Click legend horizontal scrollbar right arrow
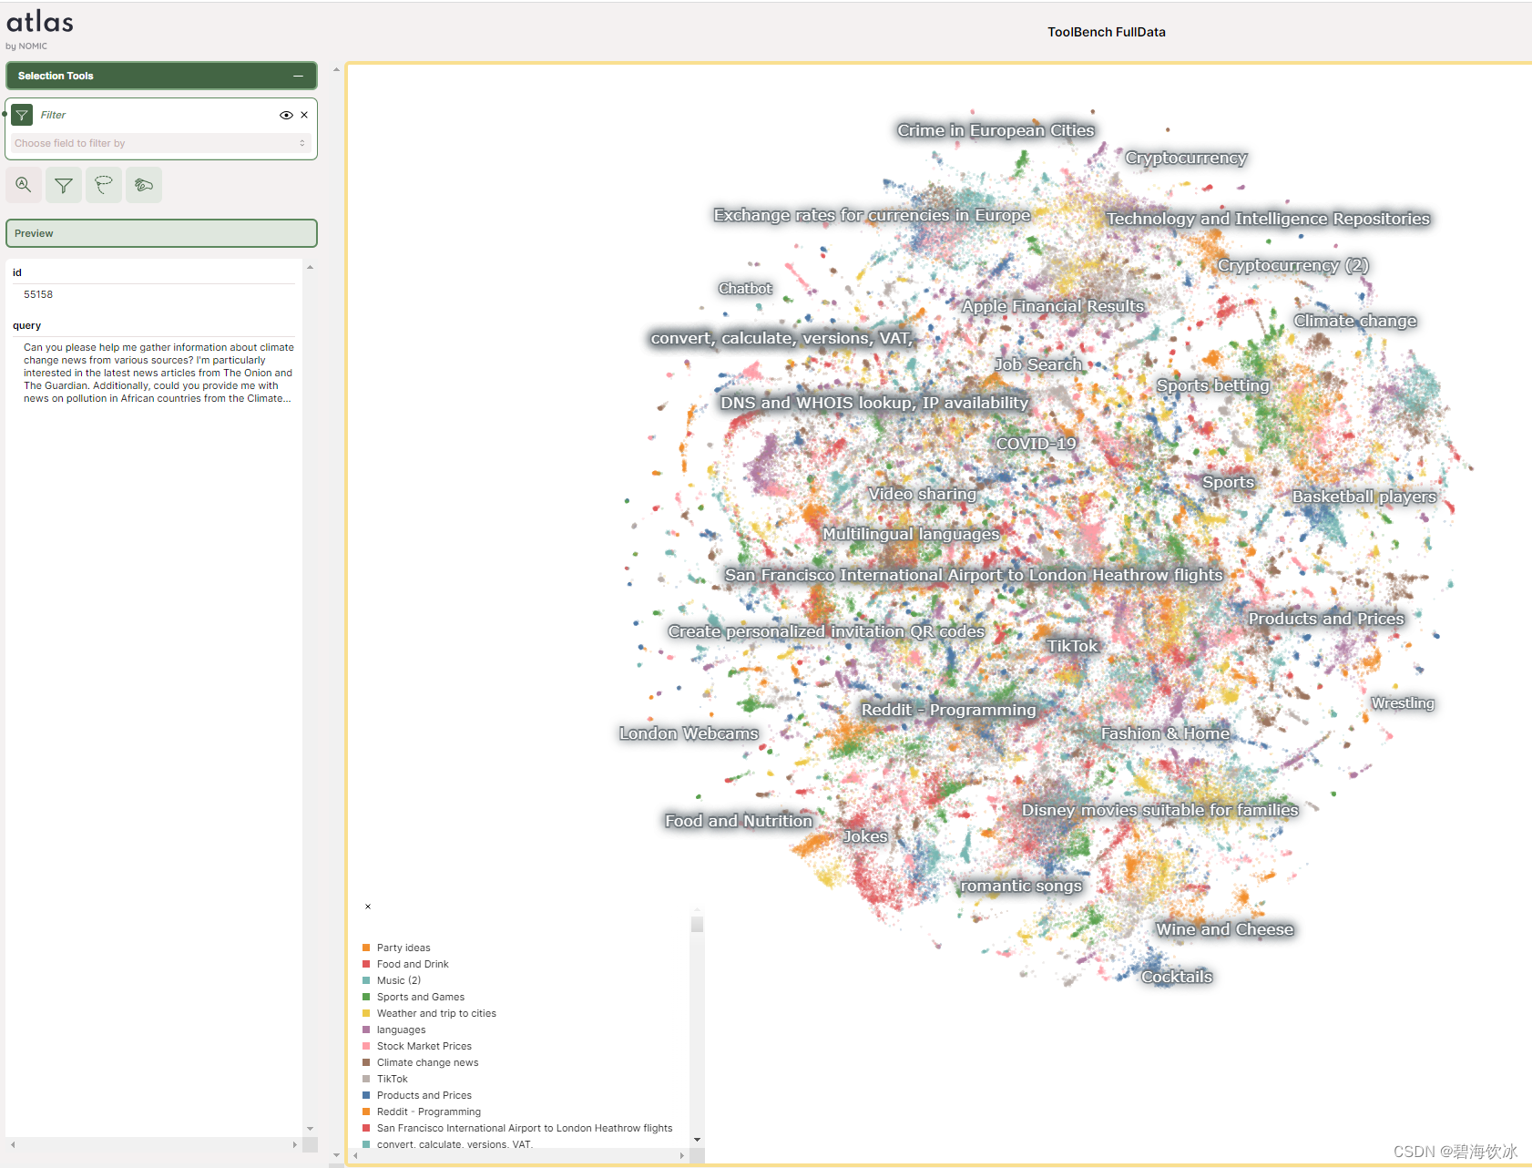Screen dimensions: 1532x1168 [681, 1155]
